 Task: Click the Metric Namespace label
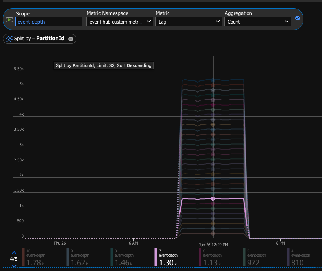click(108, 13)
